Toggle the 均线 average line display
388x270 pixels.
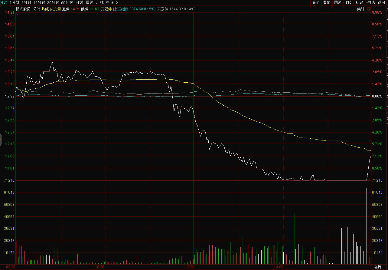[x=45, y=9]
